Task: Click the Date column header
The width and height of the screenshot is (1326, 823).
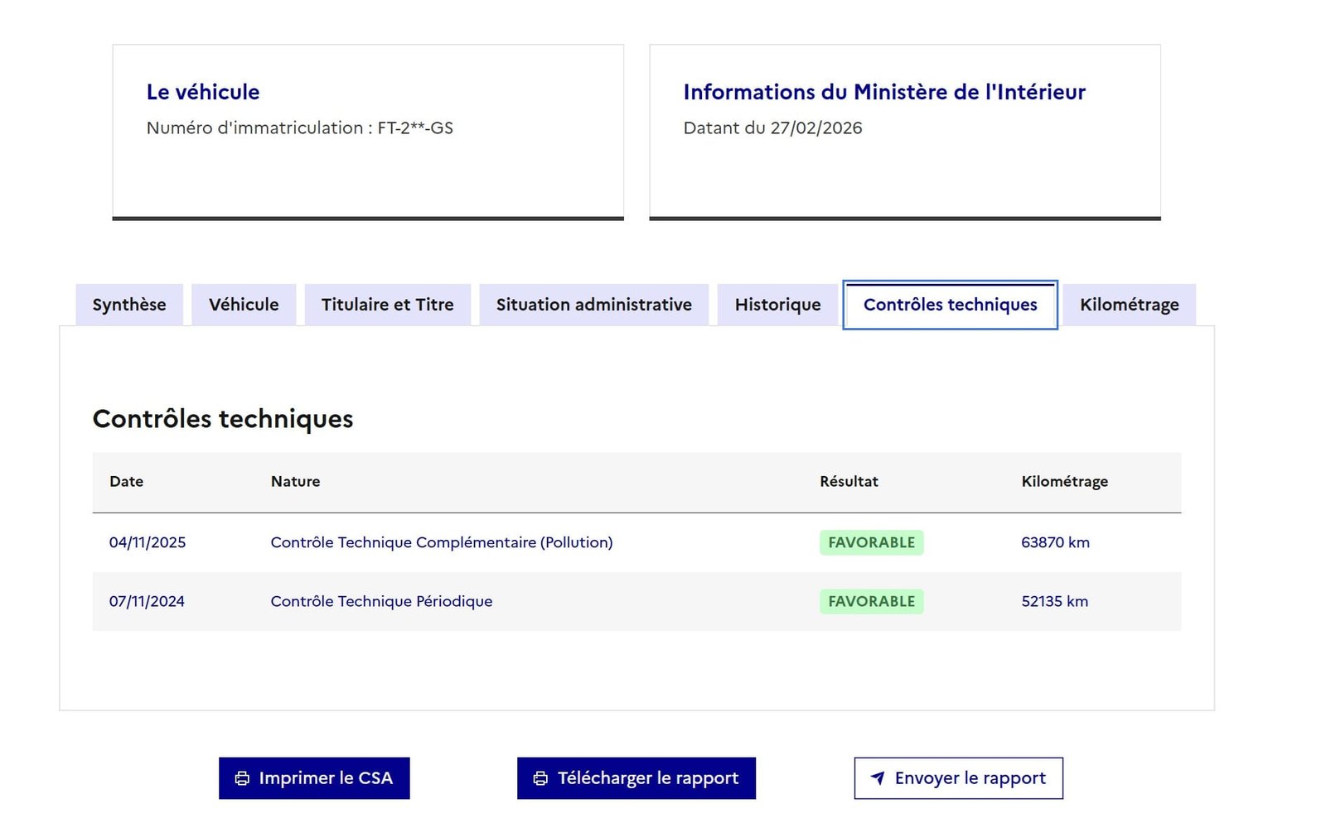Action: tap(127, 482)
